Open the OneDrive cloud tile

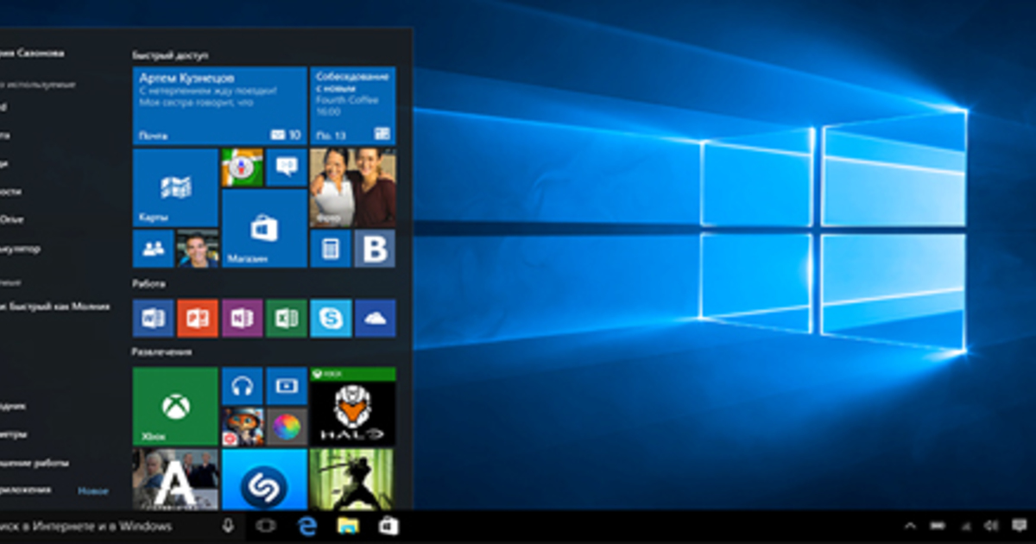click(375, 318)
